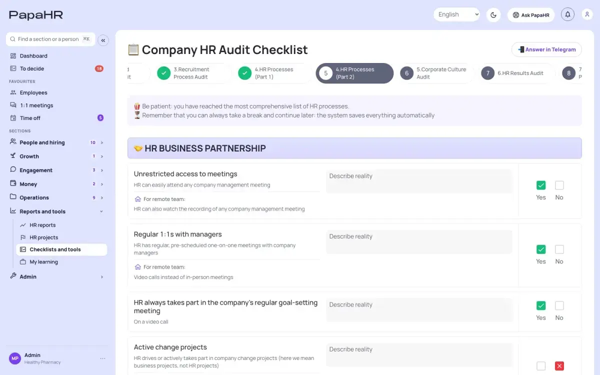Click PapaHR logo
Viewport: 600px width, 375px height.
tap(36, 15)
